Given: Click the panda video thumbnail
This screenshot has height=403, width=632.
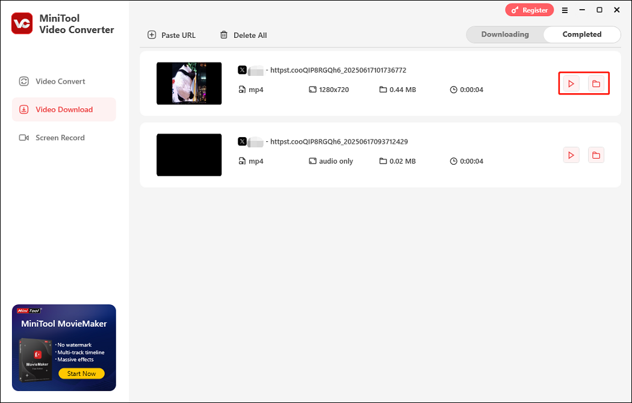Looking at the screenshot, I should [189, 84].
